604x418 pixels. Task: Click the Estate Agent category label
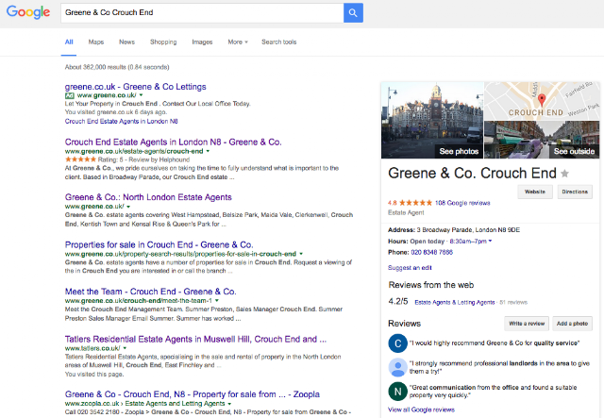pos(406,212)
